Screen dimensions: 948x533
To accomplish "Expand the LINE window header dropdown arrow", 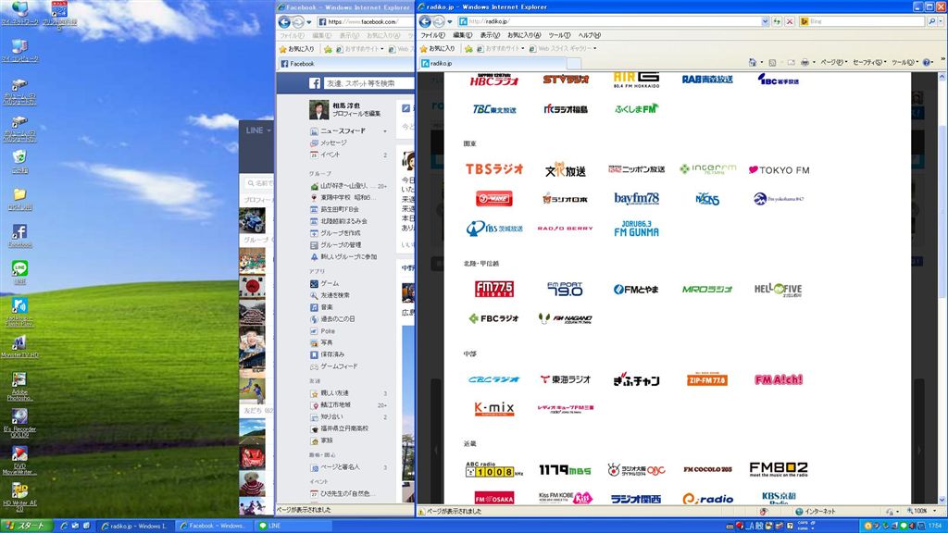I will 269,130.
